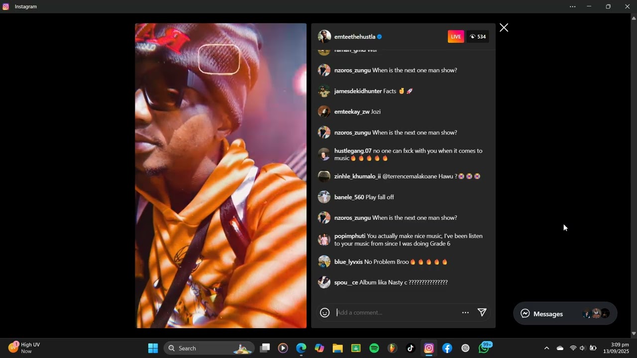This screenshot has height=358, width=637.
Task: Click the Instagram app icon in title bar
Action: 6,6
